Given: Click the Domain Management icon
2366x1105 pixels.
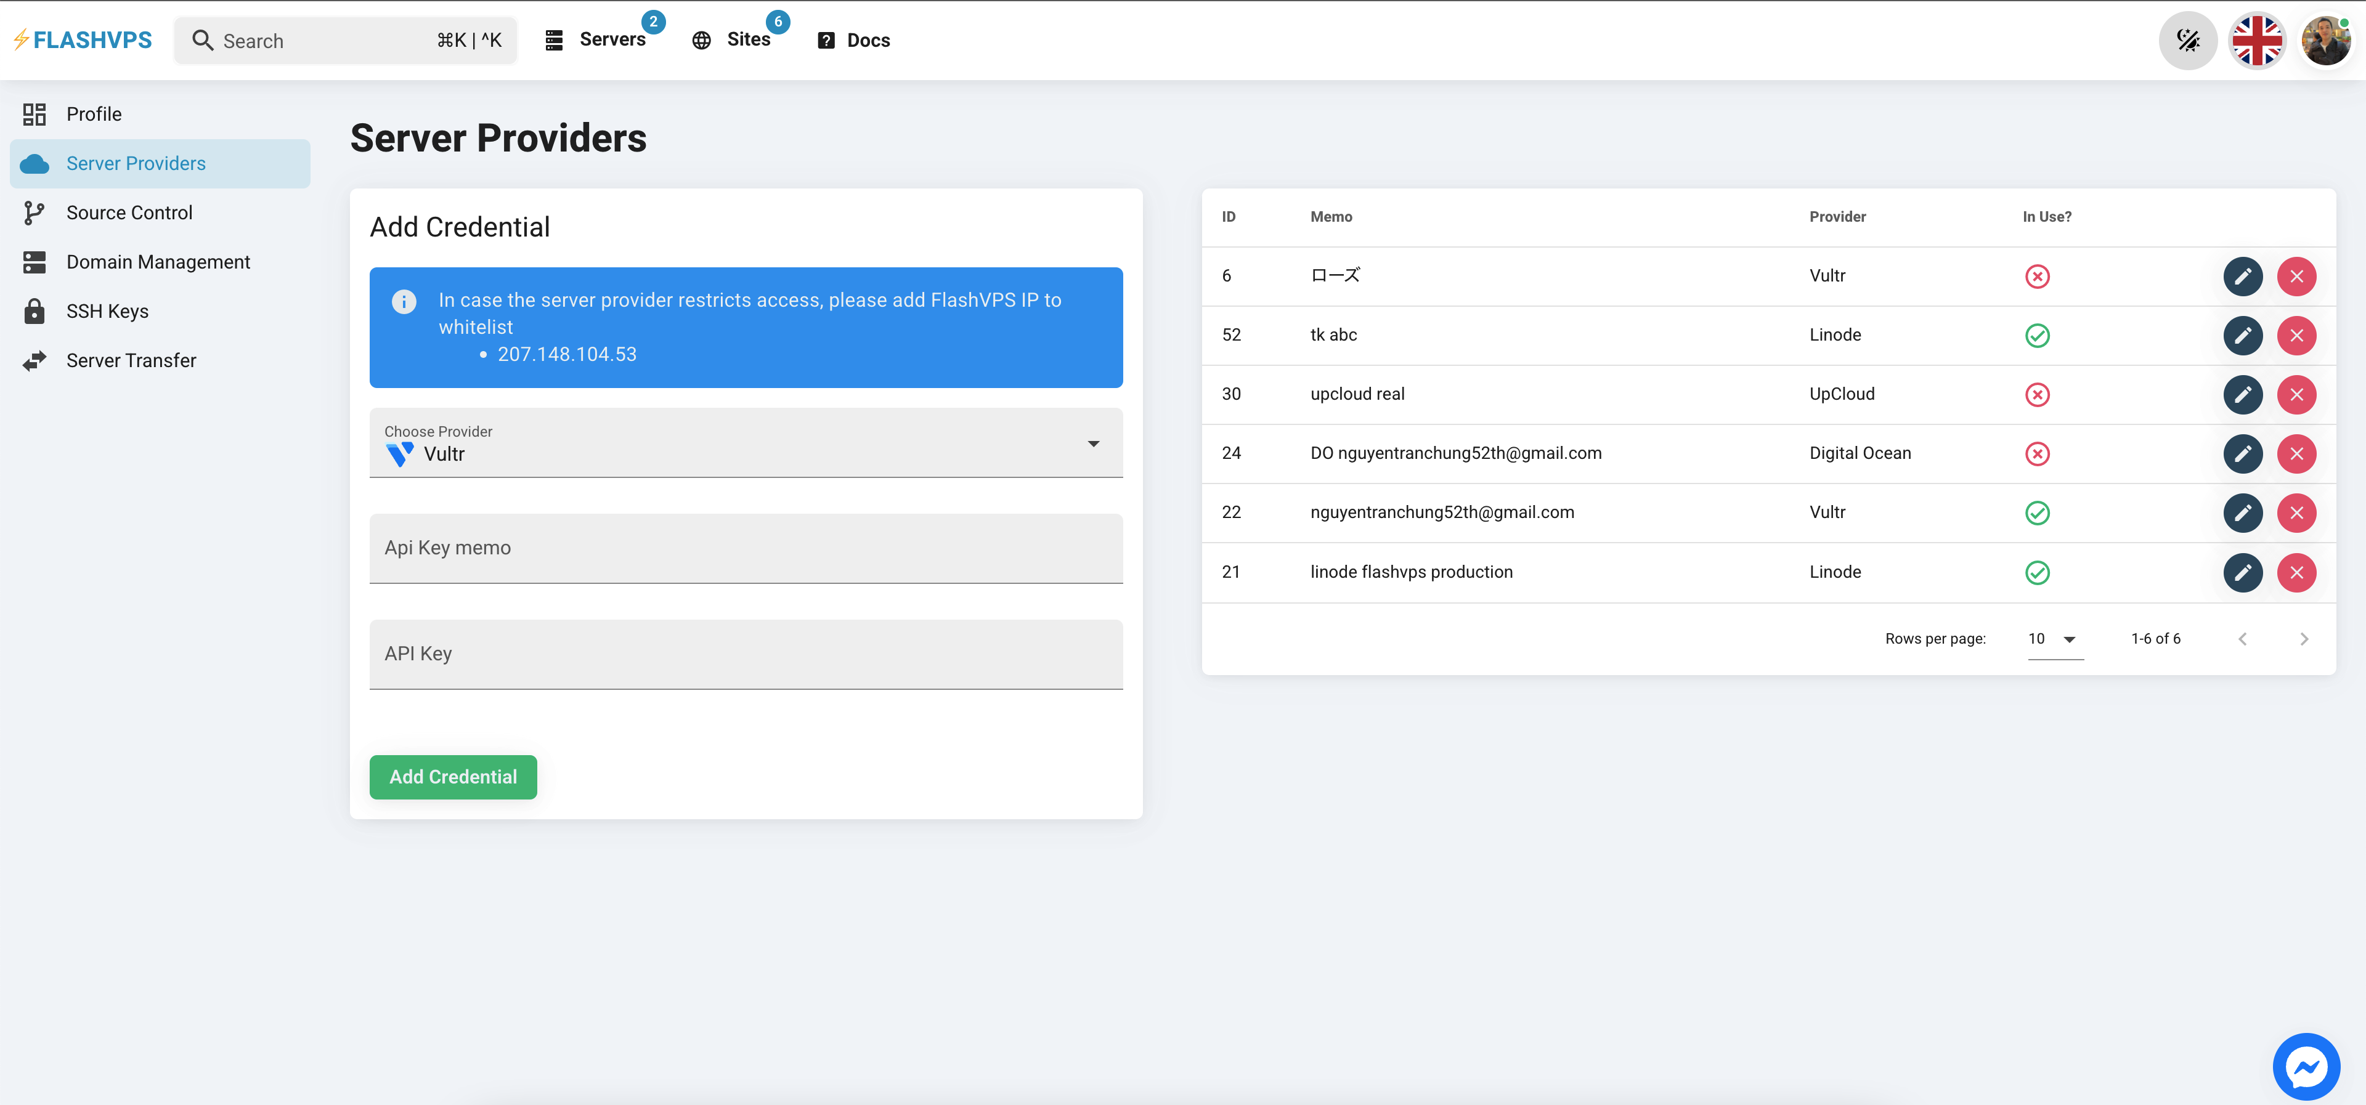Looking at the screenshot, I should point(34,261).
